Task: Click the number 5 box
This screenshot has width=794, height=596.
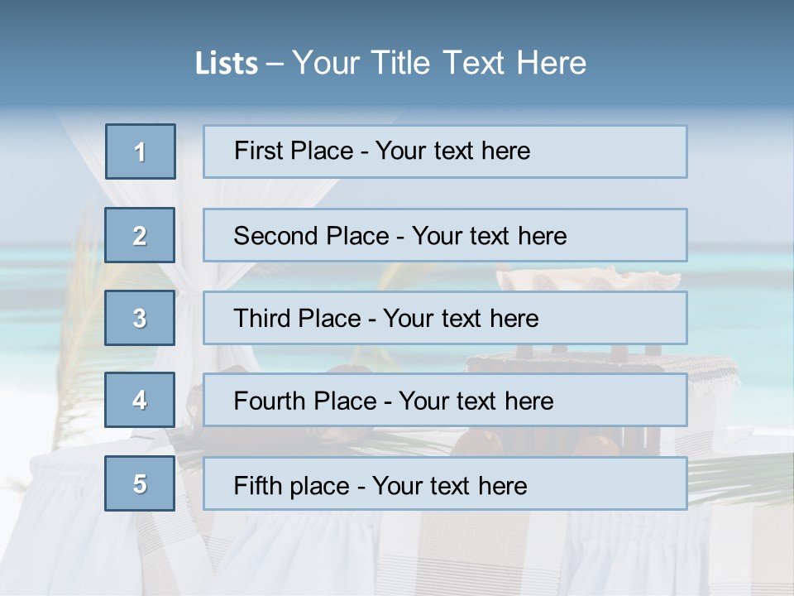Action: tap(140, 483)
